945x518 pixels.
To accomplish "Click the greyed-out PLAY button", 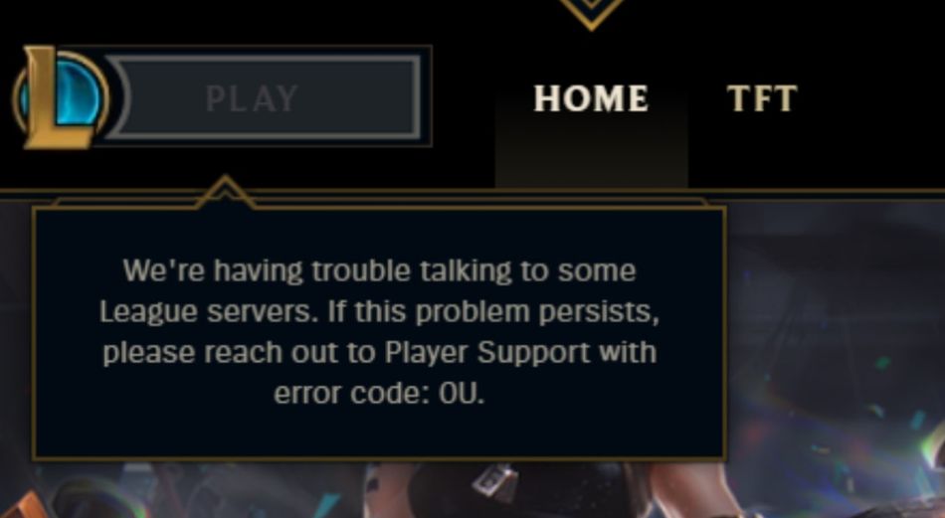I will click(263, 97).
